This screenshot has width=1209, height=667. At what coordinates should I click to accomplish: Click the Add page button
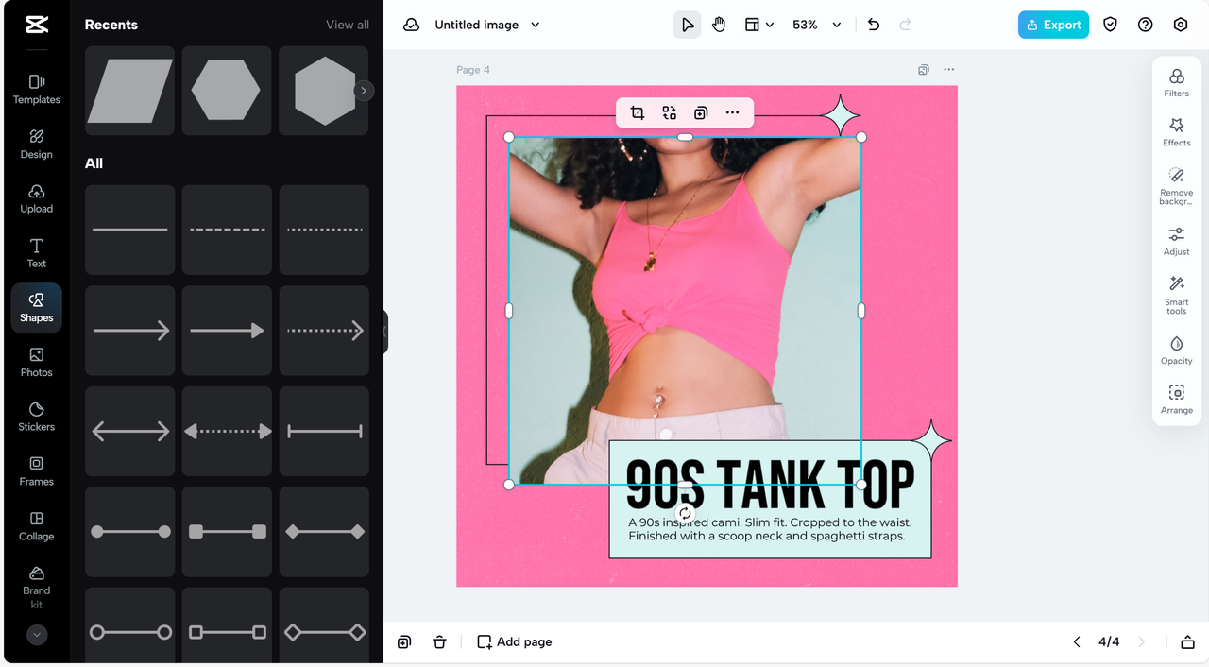(x=515, y=642)
